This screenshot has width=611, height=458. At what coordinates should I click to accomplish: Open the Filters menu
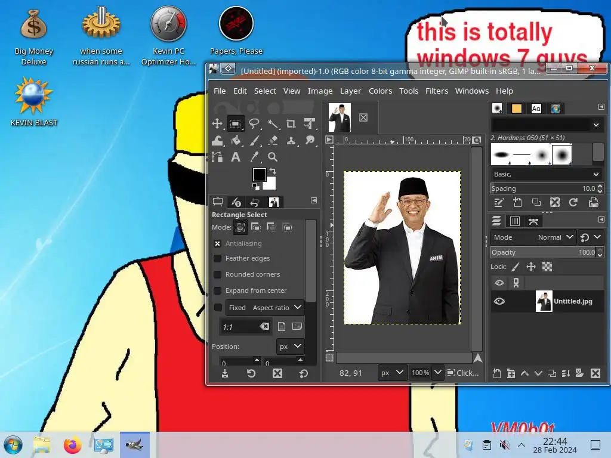tap(436, 91)
